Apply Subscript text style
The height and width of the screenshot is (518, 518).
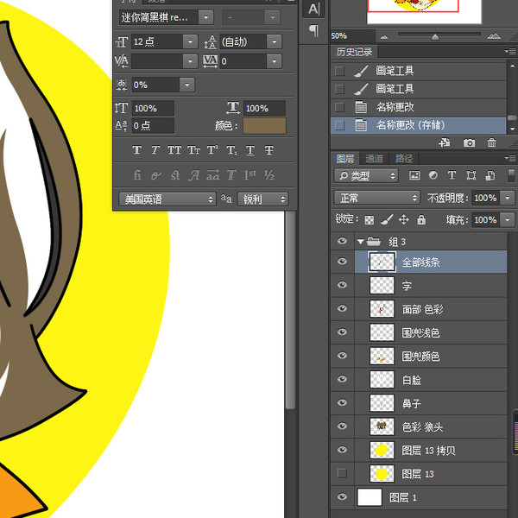[x=231, y=150]
